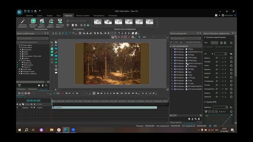Image resolution: width=253 pixels, height=142 pixels.
Task: Toggle vertical flip checkbox in basic effects
Action: (x=216, y=47)
